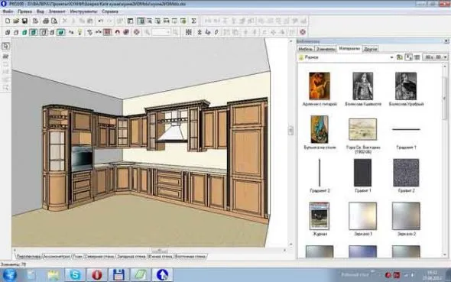Switch to the Южная стена view tab
Image resolution: width=451 pixels, height=282 pixels.
coord(160,257)
